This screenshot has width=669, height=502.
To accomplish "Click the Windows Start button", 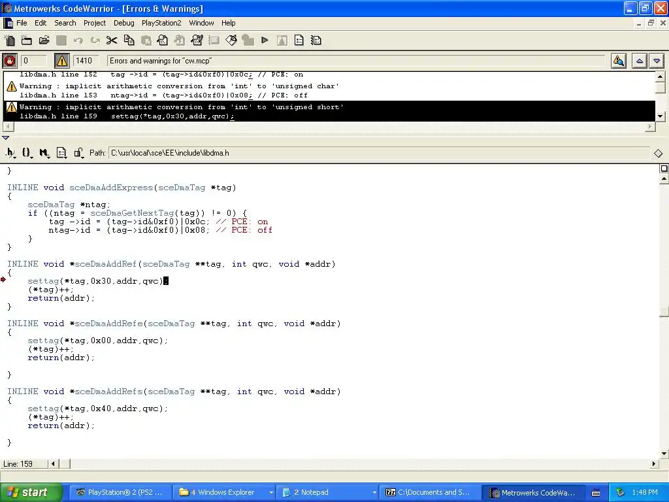I will [31, 492].
